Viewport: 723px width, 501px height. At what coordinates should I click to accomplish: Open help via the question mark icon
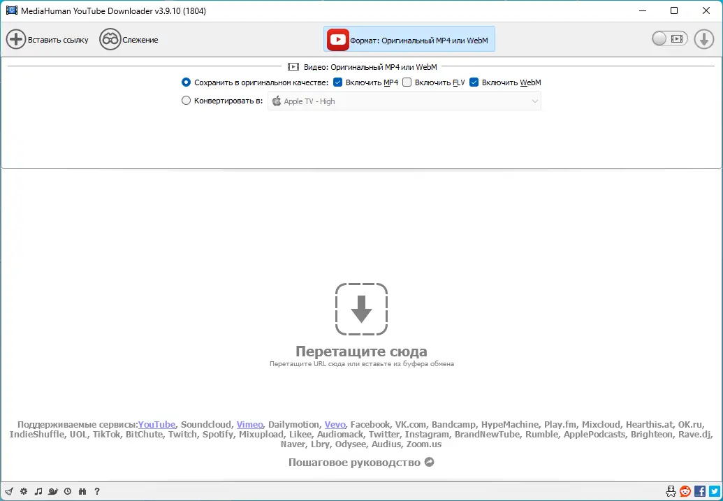pos(97,491)
